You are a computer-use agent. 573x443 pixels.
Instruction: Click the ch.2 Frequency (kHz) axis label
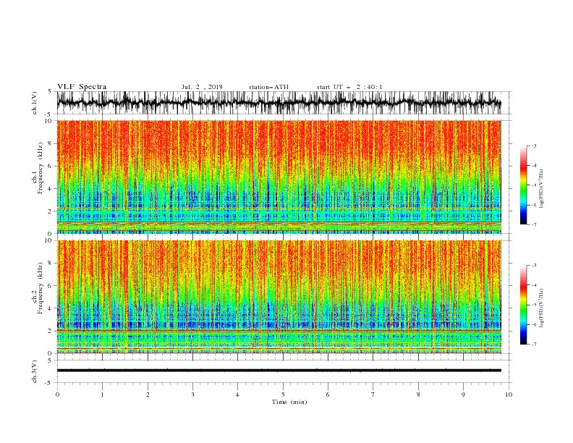click(x=38, y=288)
